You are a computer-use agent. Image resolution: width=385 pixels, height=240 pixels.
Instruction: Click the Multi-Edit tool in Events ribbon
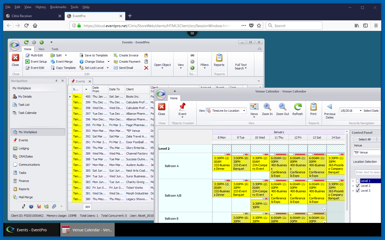[34, 55]
